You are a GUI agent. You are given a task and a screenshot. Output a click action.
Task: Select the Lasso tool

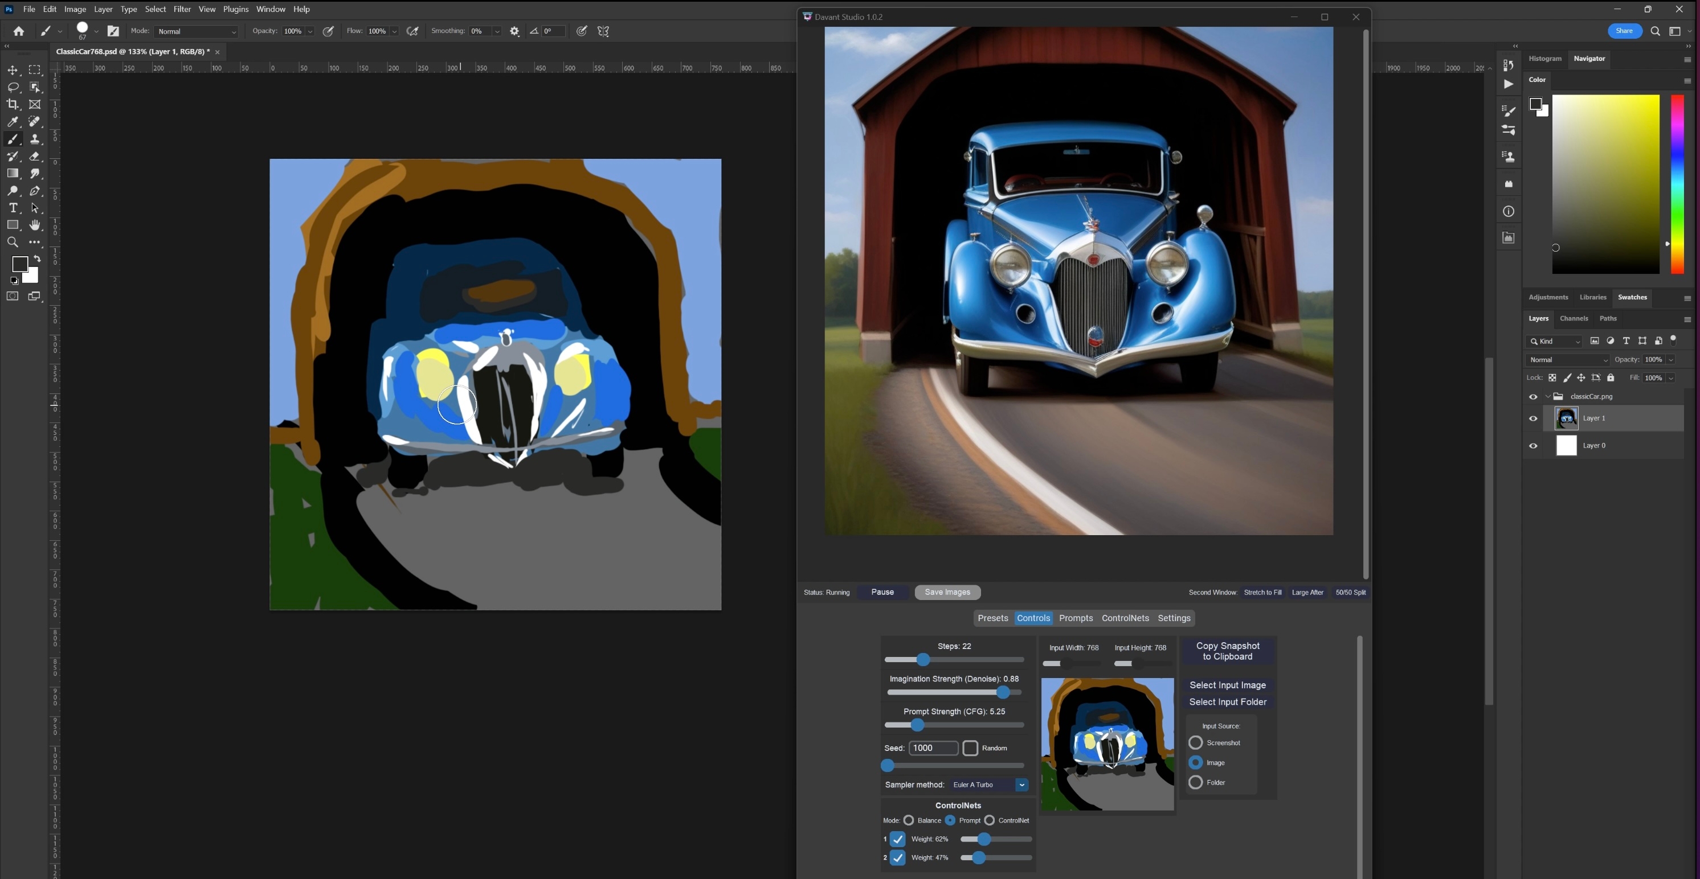point(13,88)
